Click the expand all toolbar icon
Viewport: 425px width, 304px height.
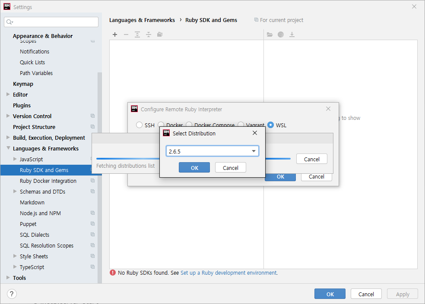point(137,34)
